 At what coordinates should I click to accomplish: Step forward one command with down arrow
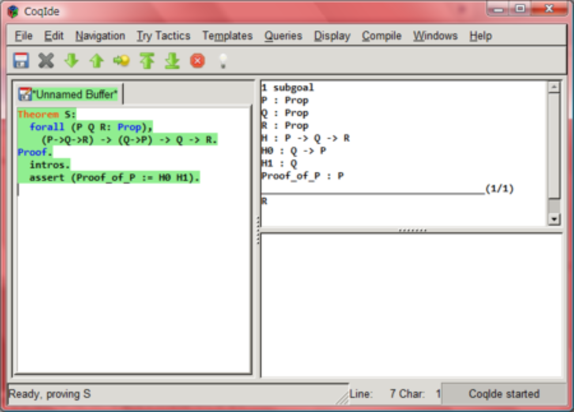(x=71, y=60)
